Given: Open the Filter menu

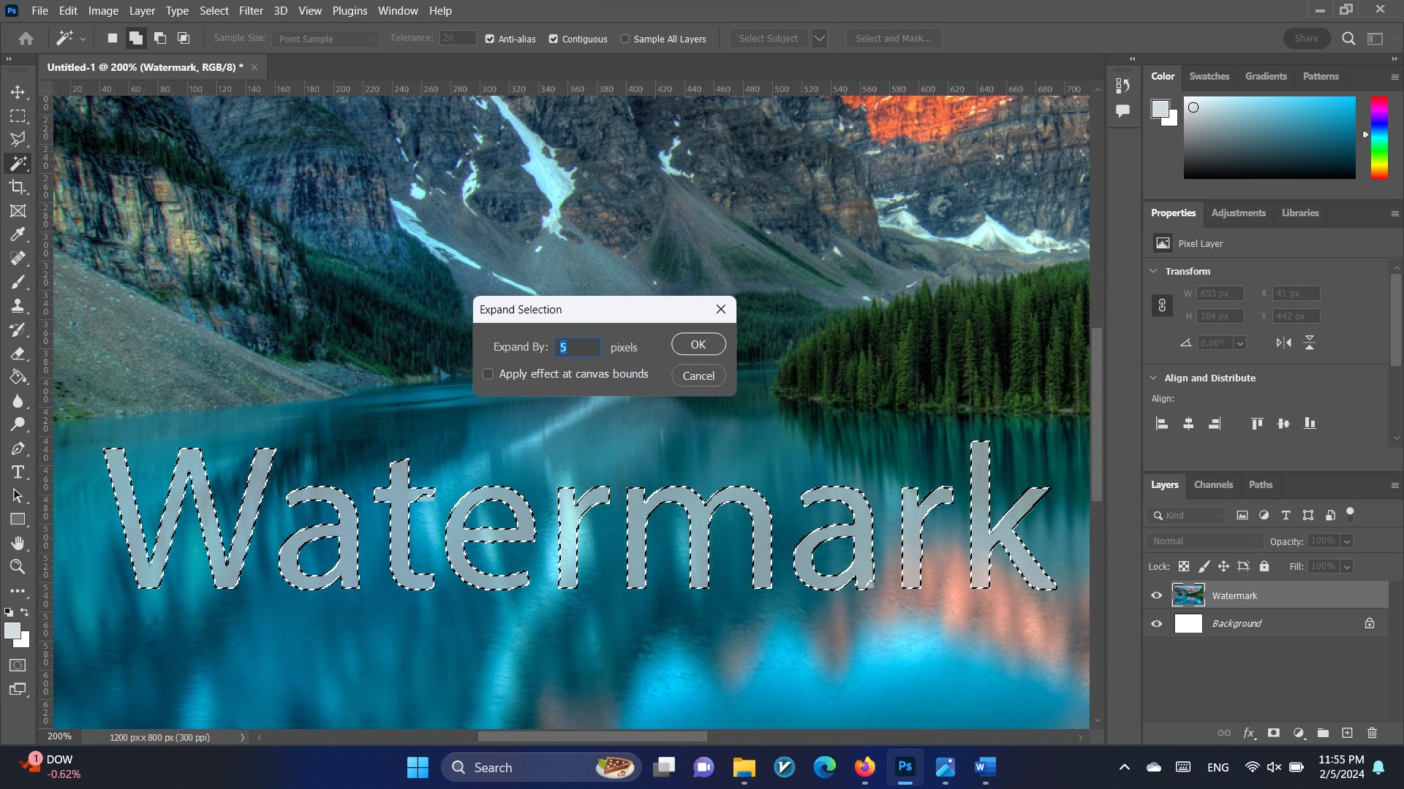Looking at the screenshot, I should tap(251, 11).
